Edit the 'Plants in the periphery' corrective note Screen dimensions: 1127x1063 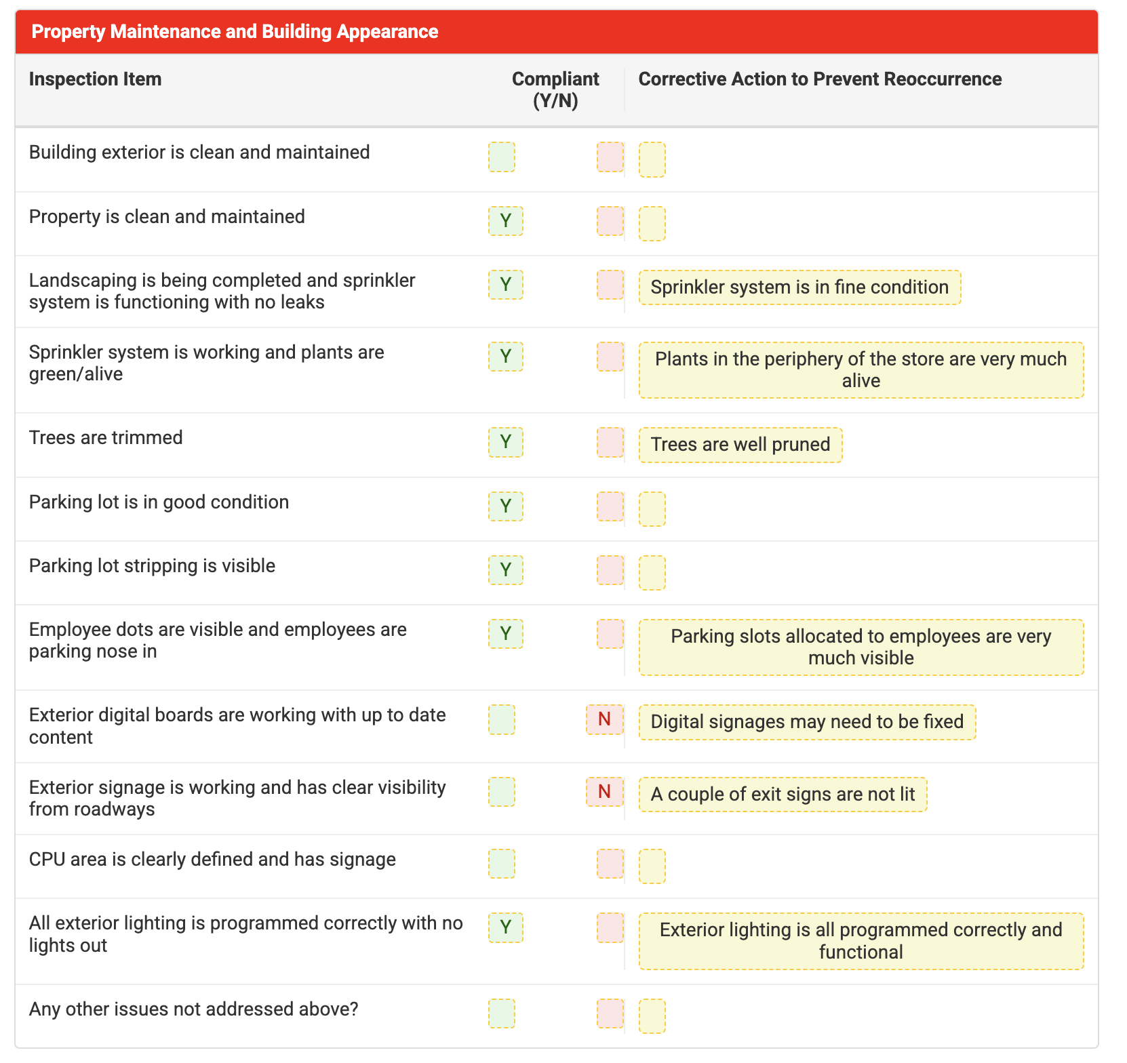[861, 370]
